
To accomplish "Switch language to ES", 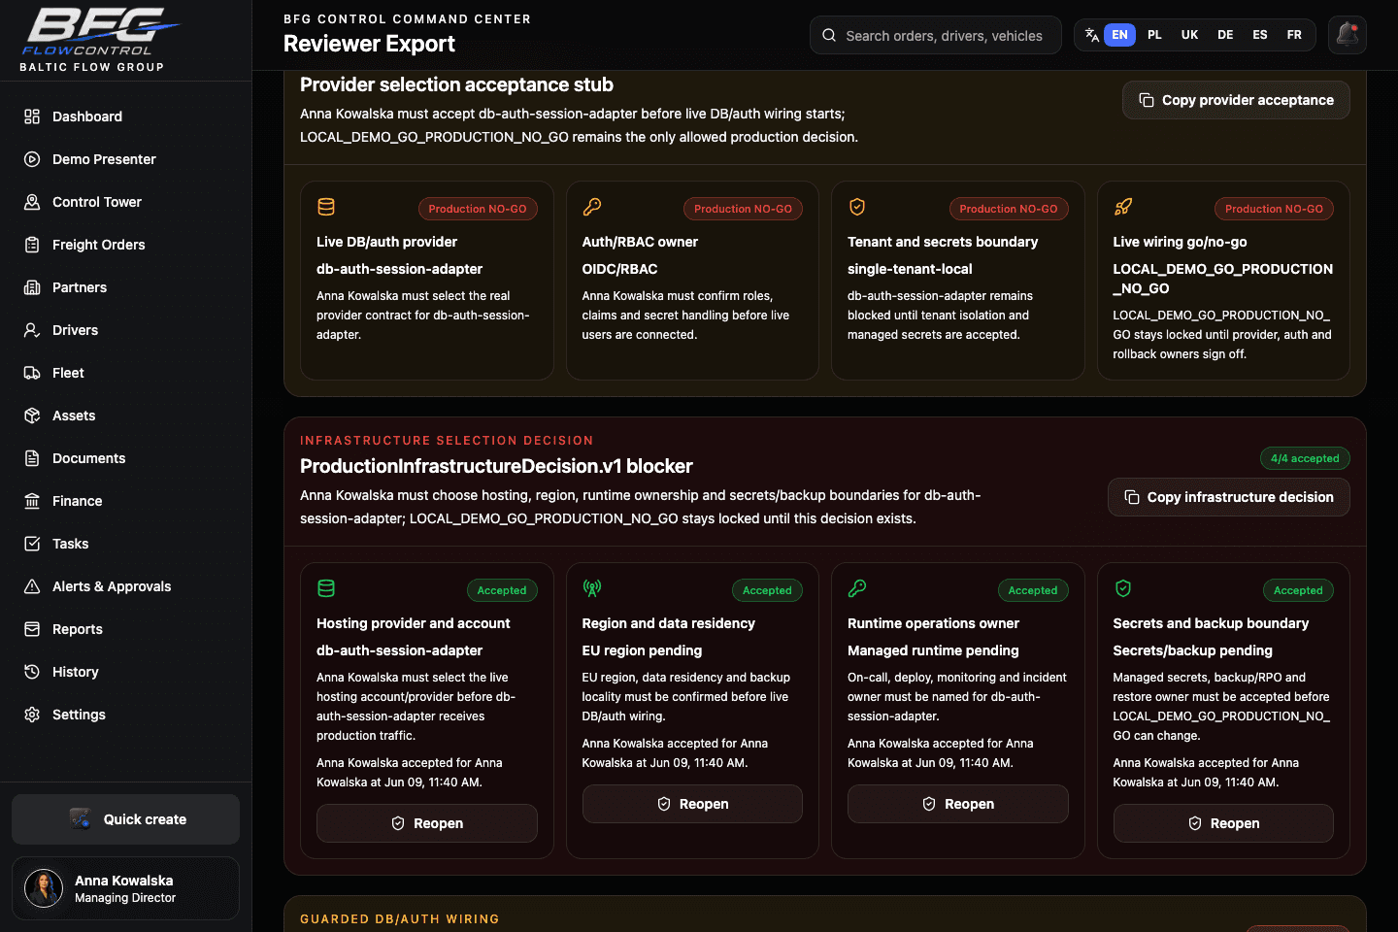I will point(1260,35).
